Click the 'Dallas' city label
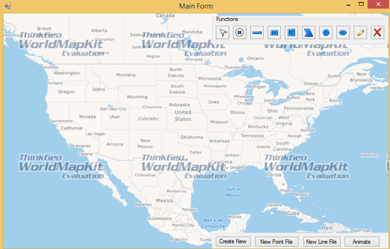390x249 pixels. pyautogui.click(x=196, y=152)
